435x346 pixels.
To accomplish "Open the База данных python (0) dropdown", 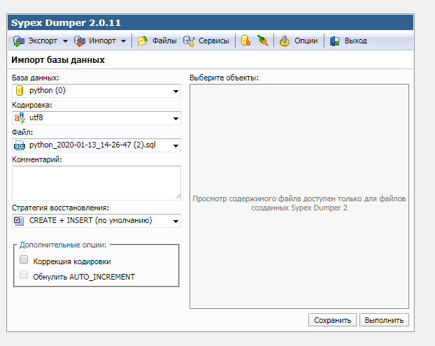I will 97,91.
